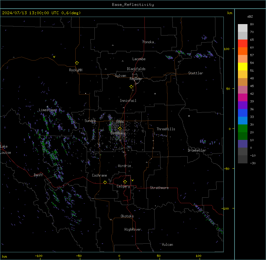Viewport: 266px width, 260px height.
Task: Click the RedDeer city label
Action: (x=136, y=79)
